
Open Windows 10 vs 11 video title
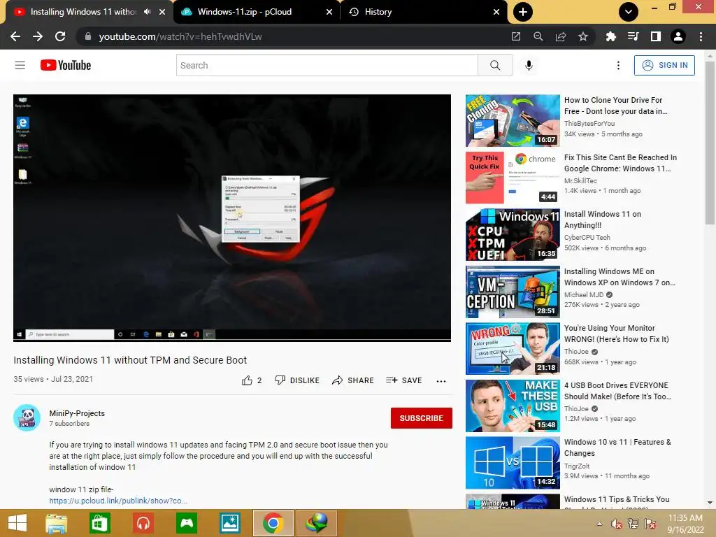(x=617, y=447)
